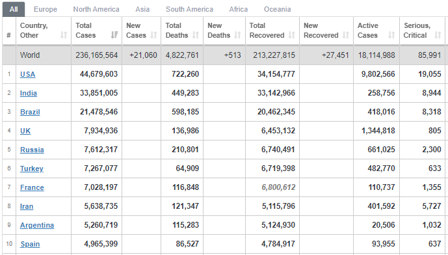
Task: Click India total recovered 33,142,966
Action: (x=276, y=93)
